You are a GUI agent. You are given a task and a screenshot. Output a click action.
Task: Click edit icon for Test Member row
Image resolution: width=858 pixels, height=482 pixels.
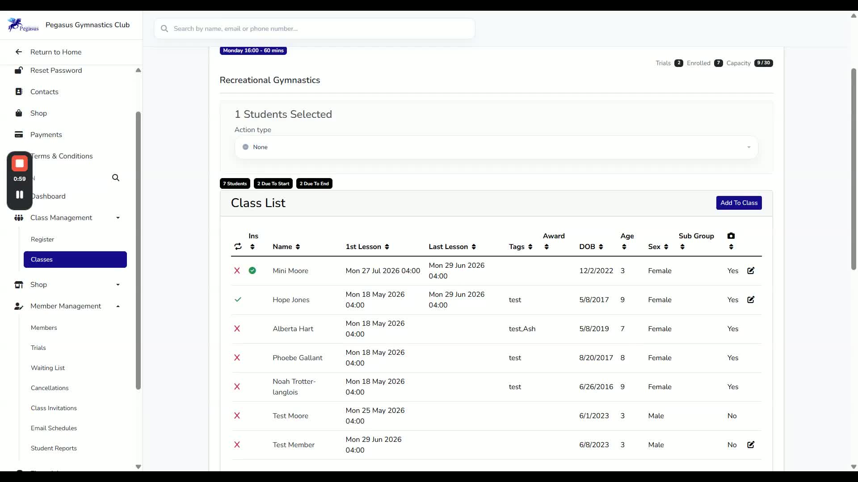(x=751, y=445)
